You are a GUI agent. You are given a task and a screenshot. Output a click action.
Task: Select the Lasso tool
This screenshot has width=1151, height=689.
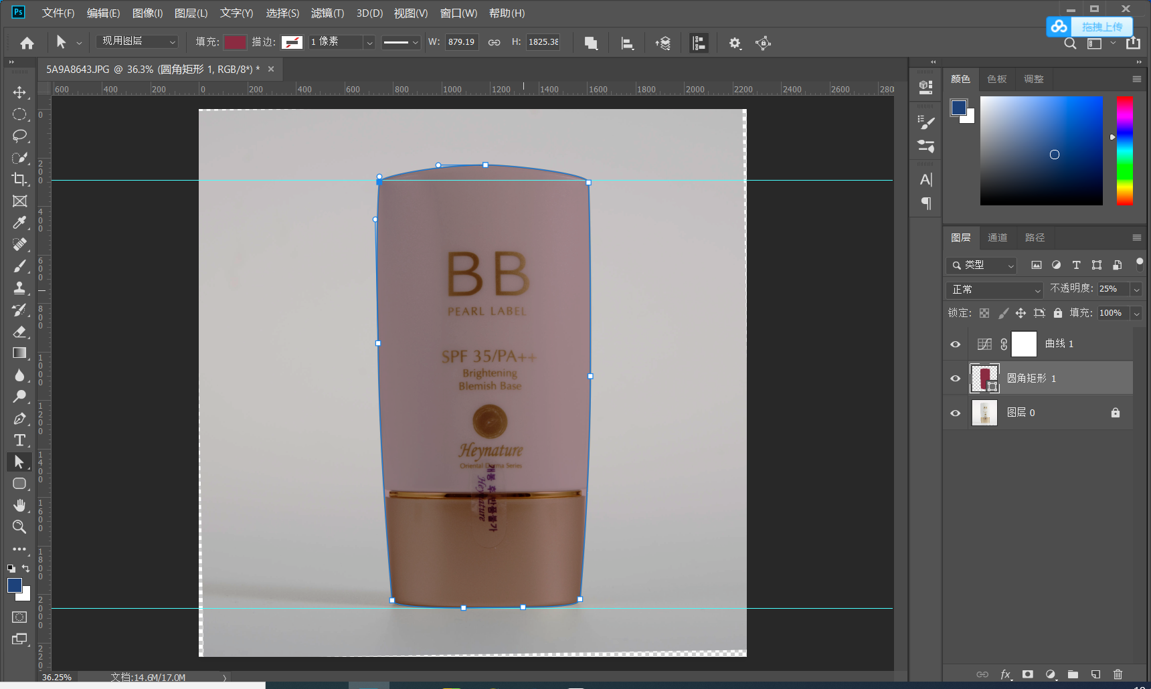[x=19, y=136]
